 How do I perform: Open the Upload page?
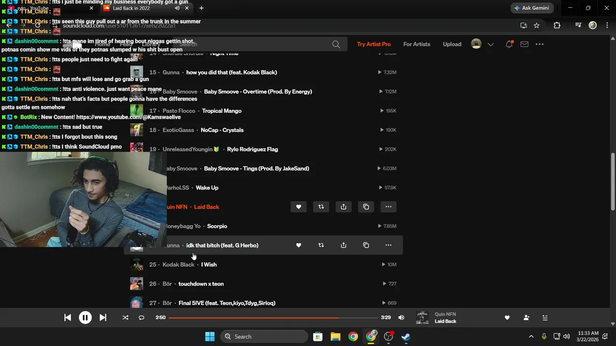[x=452, y=44]
